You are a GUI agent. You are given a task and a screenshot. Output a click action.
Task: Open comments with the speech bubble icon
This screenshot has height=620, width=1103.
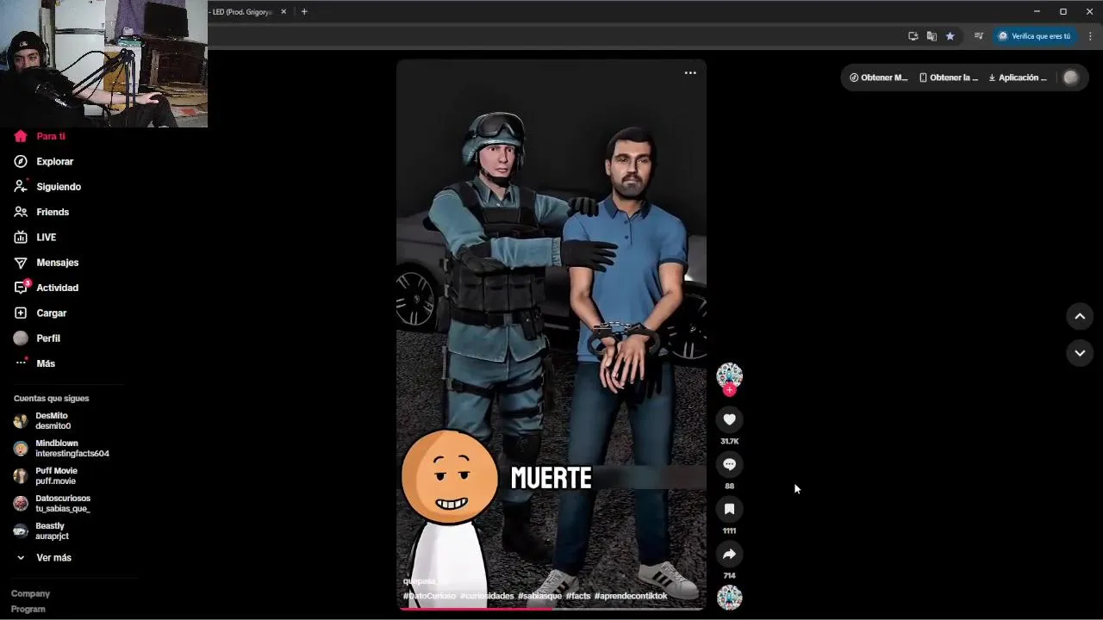coord(729,464)
